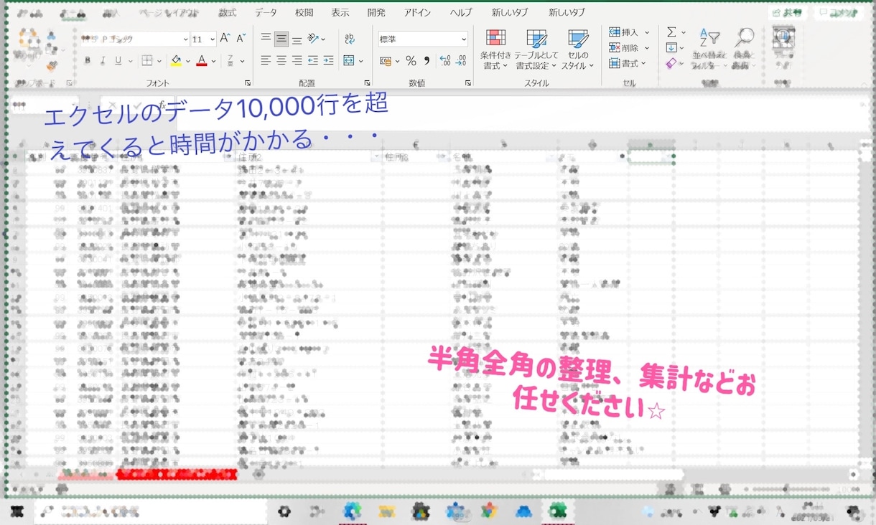Click the 共有 share button

coord(788,13)
